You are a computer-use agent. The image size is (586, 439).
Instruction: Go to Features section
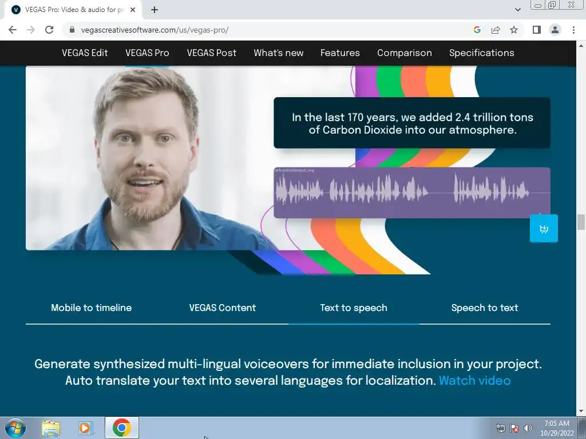click(x=340, y=53)
